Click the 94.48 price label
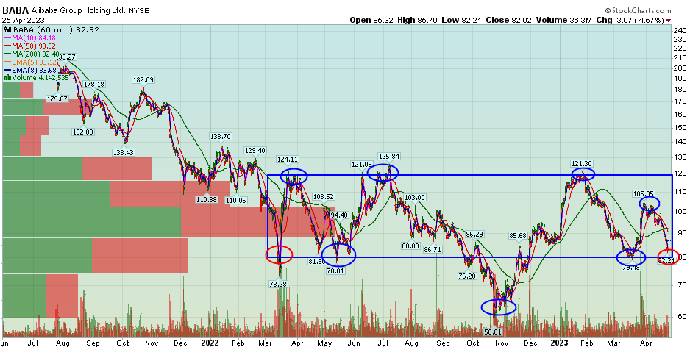This screenshot has width=690, height=347. pyautogui.click(x=339, y=215)
